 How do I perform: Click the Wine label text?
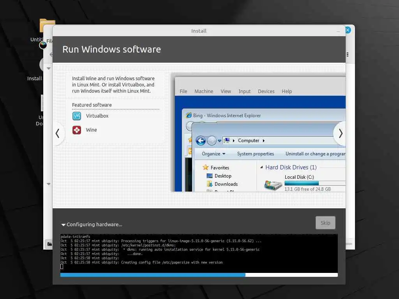point(91,130)
